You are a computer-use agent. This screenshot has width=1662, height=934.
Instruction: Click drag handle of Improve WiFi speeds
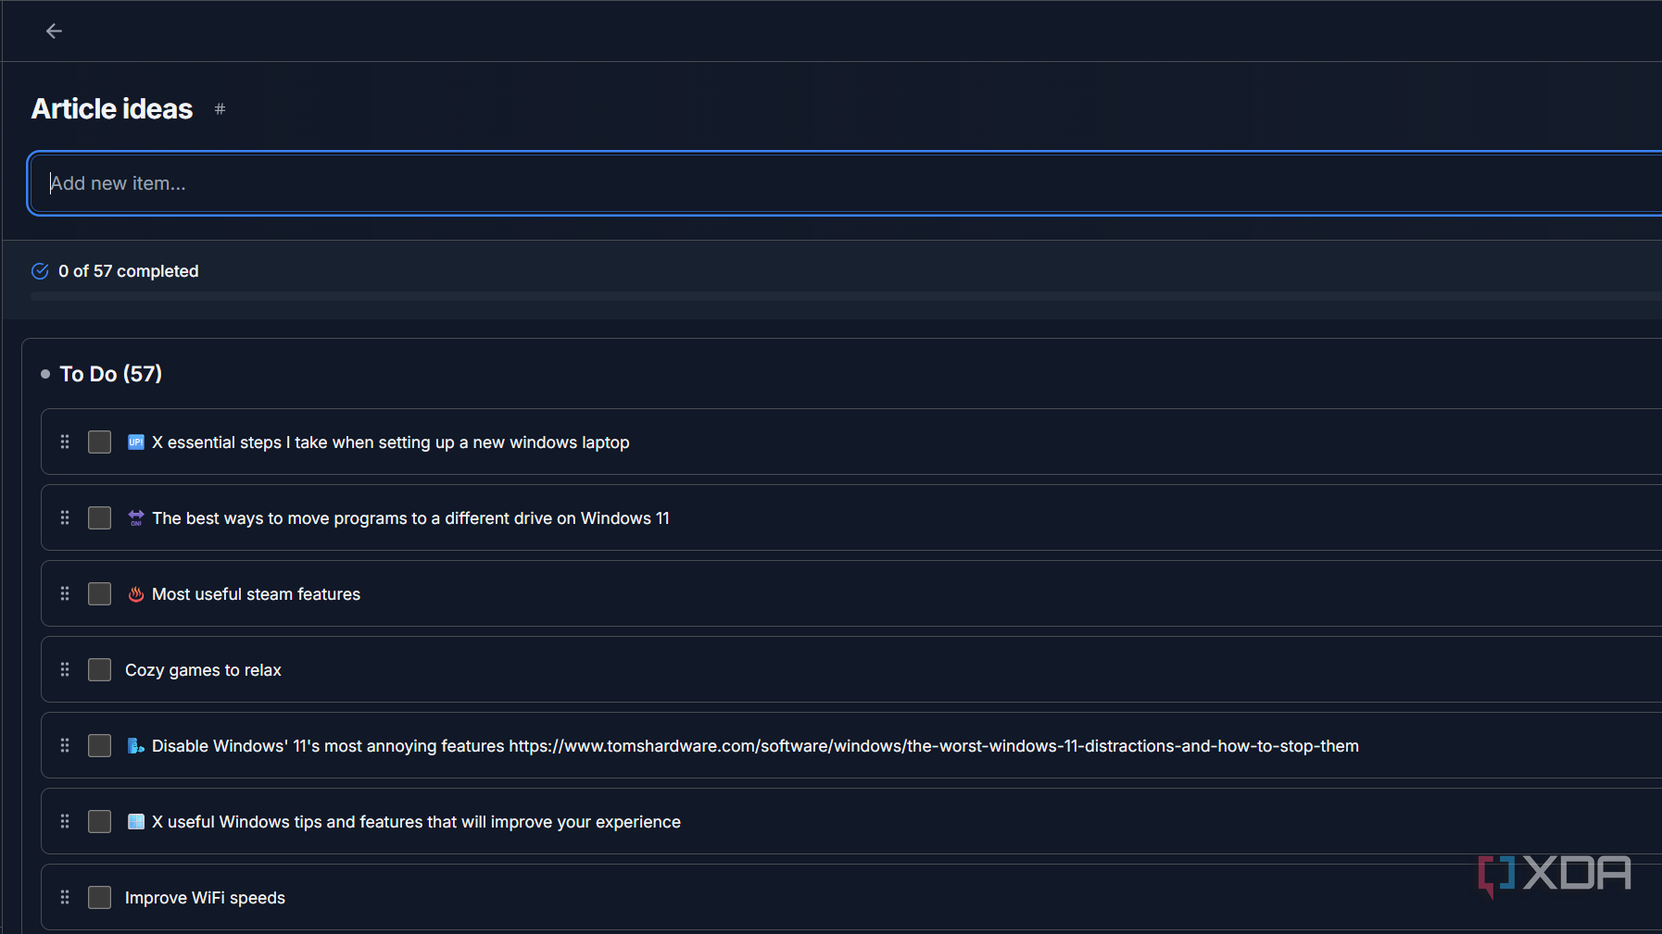[x=65, y=897]
